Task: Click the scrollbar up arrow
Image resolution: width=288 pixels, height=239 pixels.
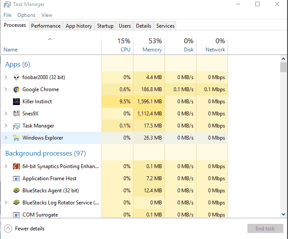Action: (x=283, y=59)
